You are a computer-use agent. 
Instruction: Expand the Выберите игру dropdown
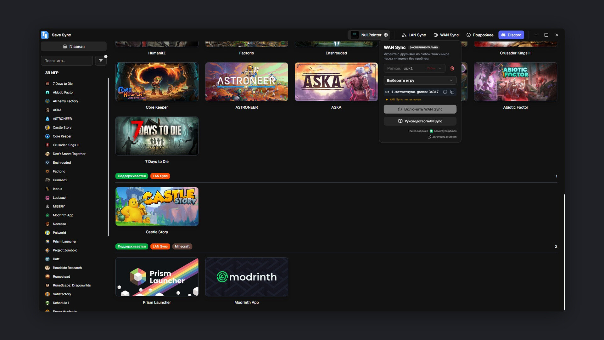click(x=420, y=81)
